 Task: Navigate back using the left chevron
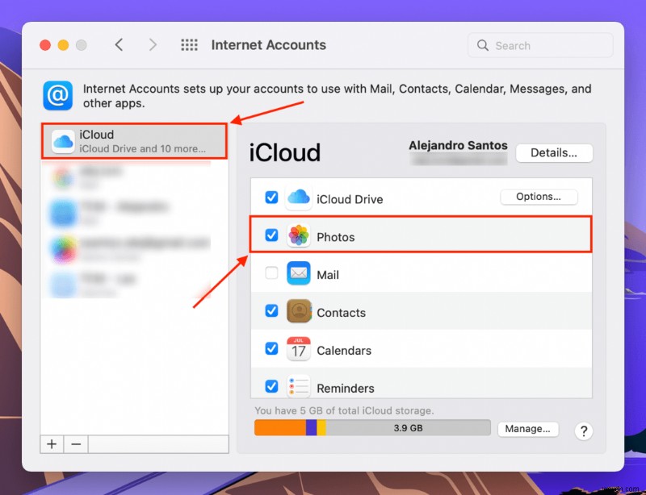coord(119,45)
